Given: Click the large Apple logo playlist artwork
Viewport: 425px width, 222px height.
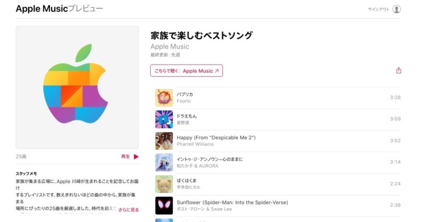Looking at the screenshot, I should (x=77, y=87).
